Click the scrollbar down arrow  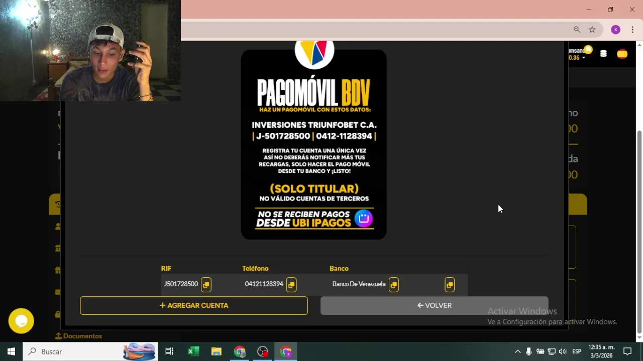click(x=639, y=338)
